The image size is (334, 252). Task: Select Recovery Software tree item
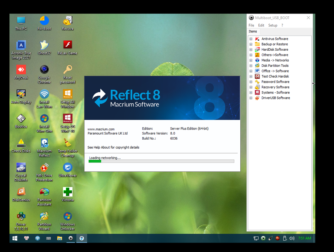(275, 87)
